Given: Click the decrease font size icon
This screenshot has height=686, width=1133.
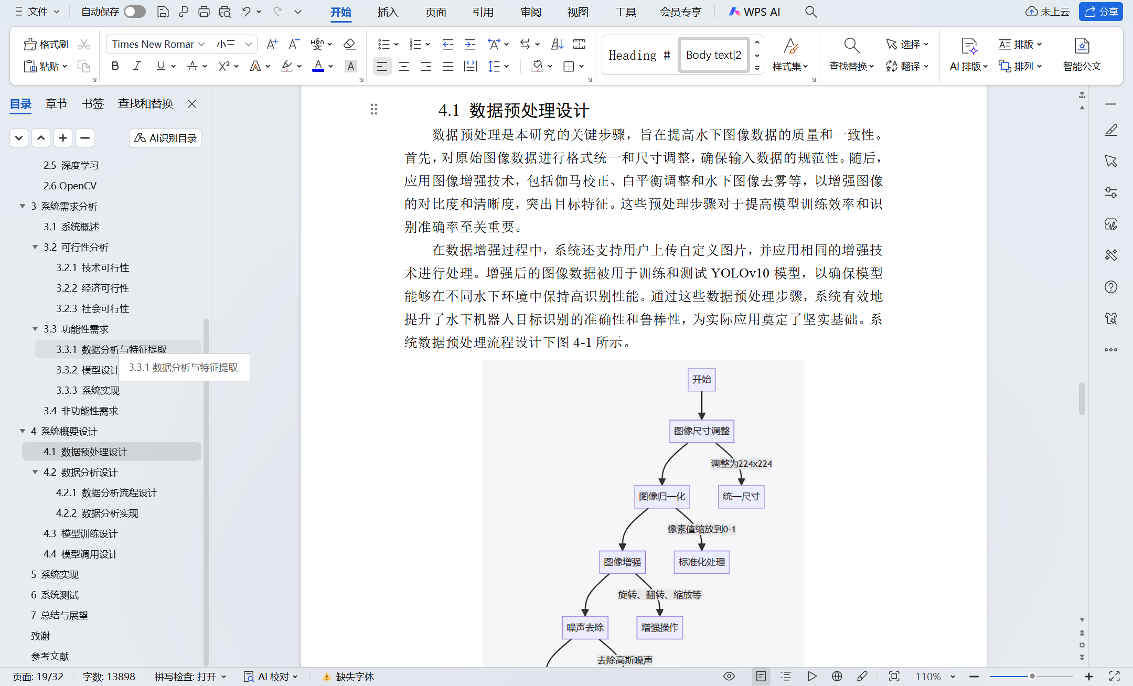Looking at the screenshot, I should coord(294,44).
